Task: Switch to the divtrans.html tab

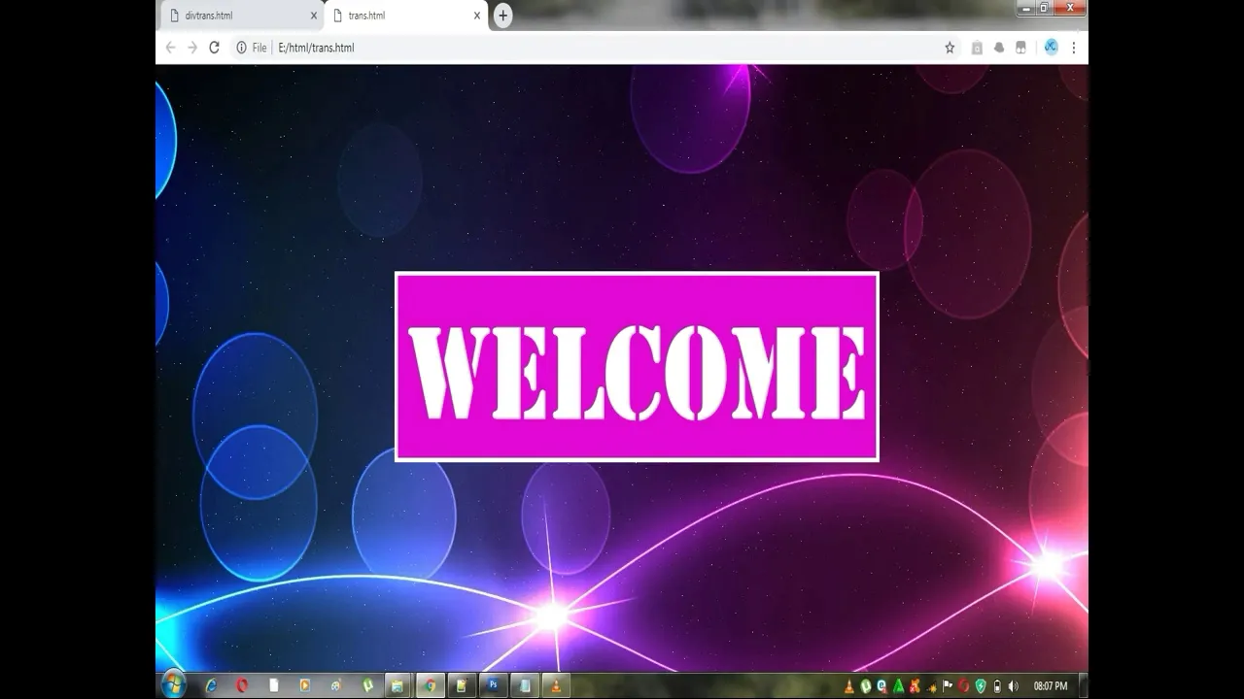Action: tap(240, 16)
